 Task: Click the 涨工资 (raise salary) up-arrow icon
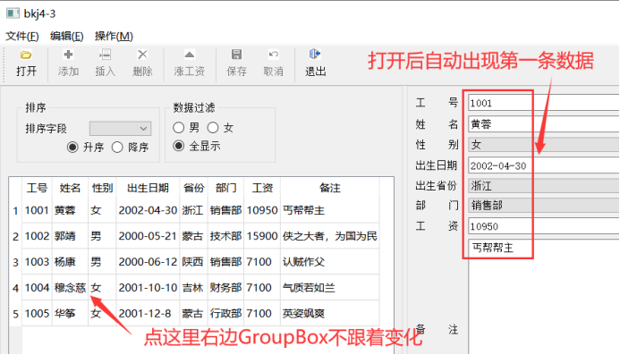click(190, 55)
